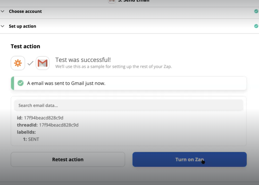Viewport: 259px width, 185px height.
Task: Click the gray checkmark between app icons
Action: click(x=30, y=63)
